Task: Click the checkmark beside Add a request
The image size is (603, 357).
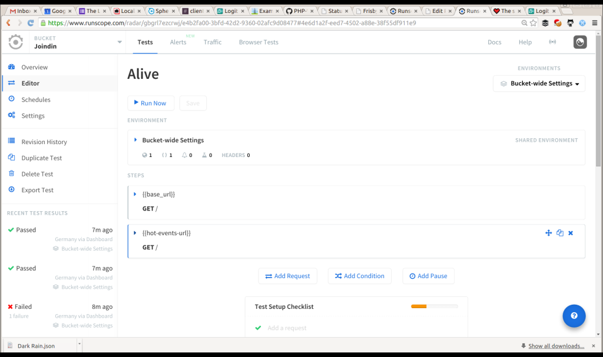Action: (258, 328)
